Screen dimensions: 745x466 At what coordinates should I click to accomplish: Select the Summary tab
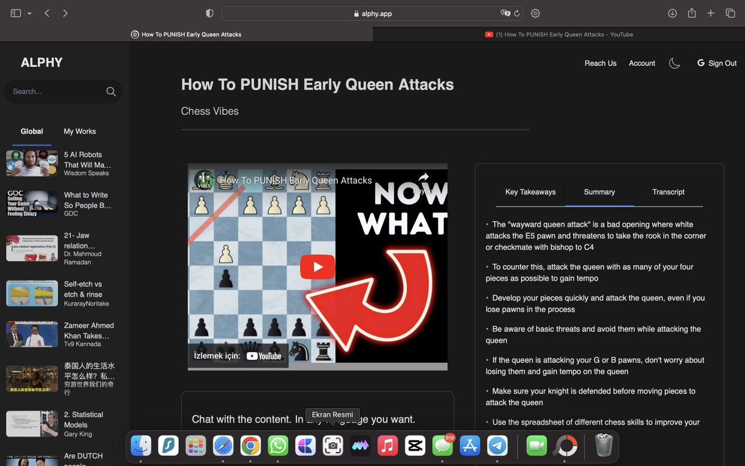click(x=599, y=192)
